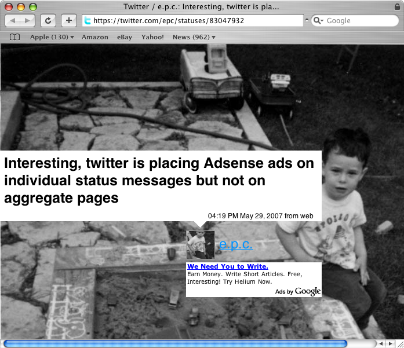The height and width of the screenshot is (348, 404).
Task: Click the URL address field
Action: tap(192, 21)
